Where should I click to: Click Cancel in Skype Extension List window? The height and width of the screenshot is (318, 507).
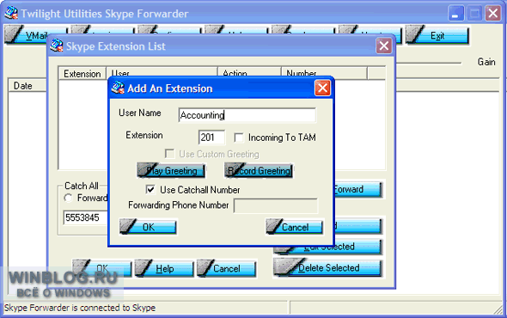tap(226, 268)
